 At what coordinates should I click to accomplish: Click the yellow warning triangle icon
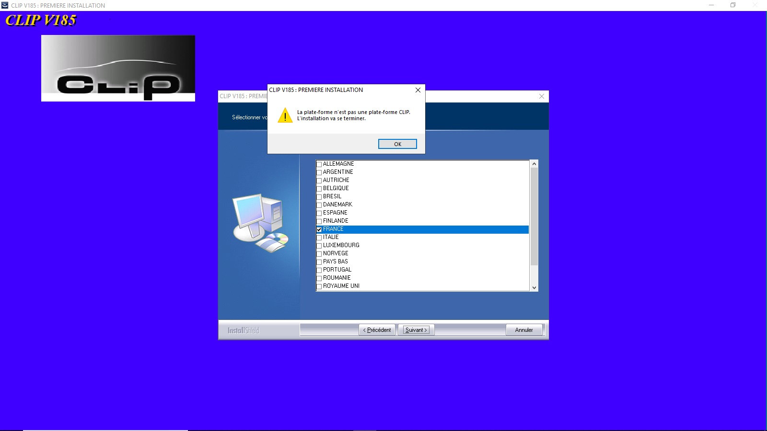point(285,115)
